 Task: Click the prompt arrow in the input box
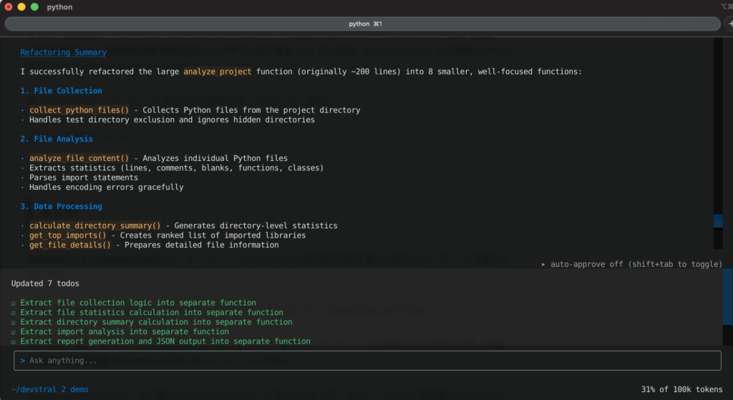click(23, 361)
